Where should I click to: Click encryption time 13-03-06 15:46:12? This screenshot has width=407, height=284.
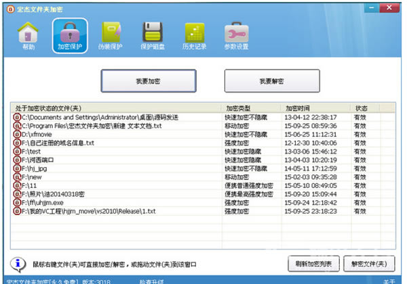[311, 151]
